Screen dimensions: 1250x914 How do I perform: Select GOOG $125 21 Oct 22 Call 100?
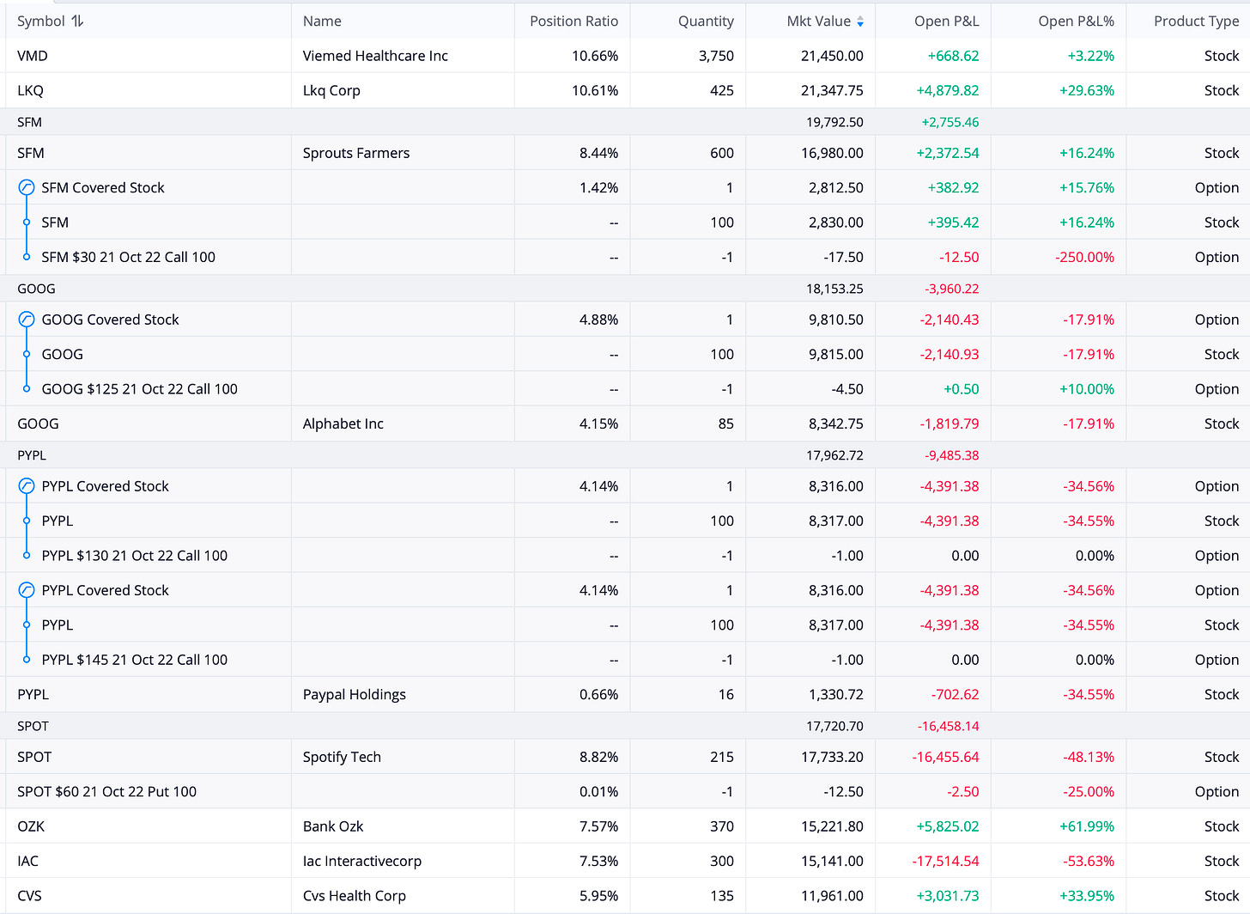140,389
